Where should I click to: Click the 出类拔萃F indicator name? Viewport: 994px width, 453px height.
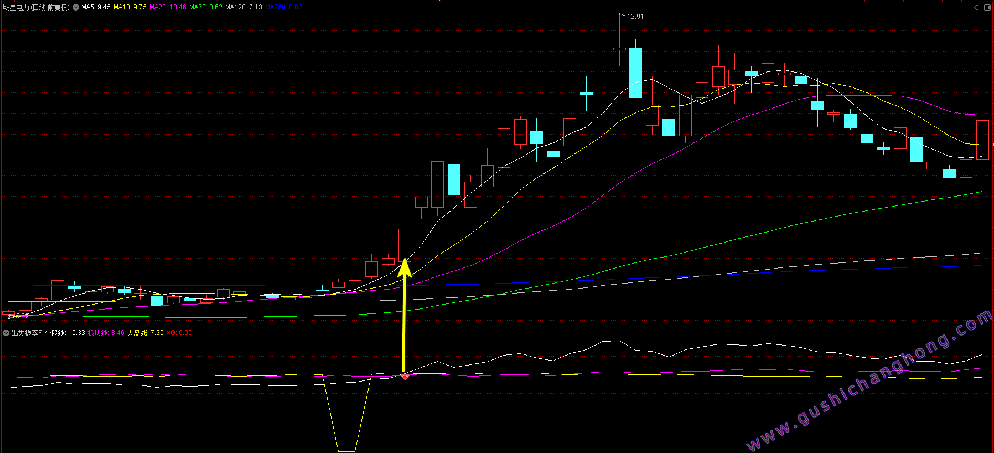tap(27, 333)
